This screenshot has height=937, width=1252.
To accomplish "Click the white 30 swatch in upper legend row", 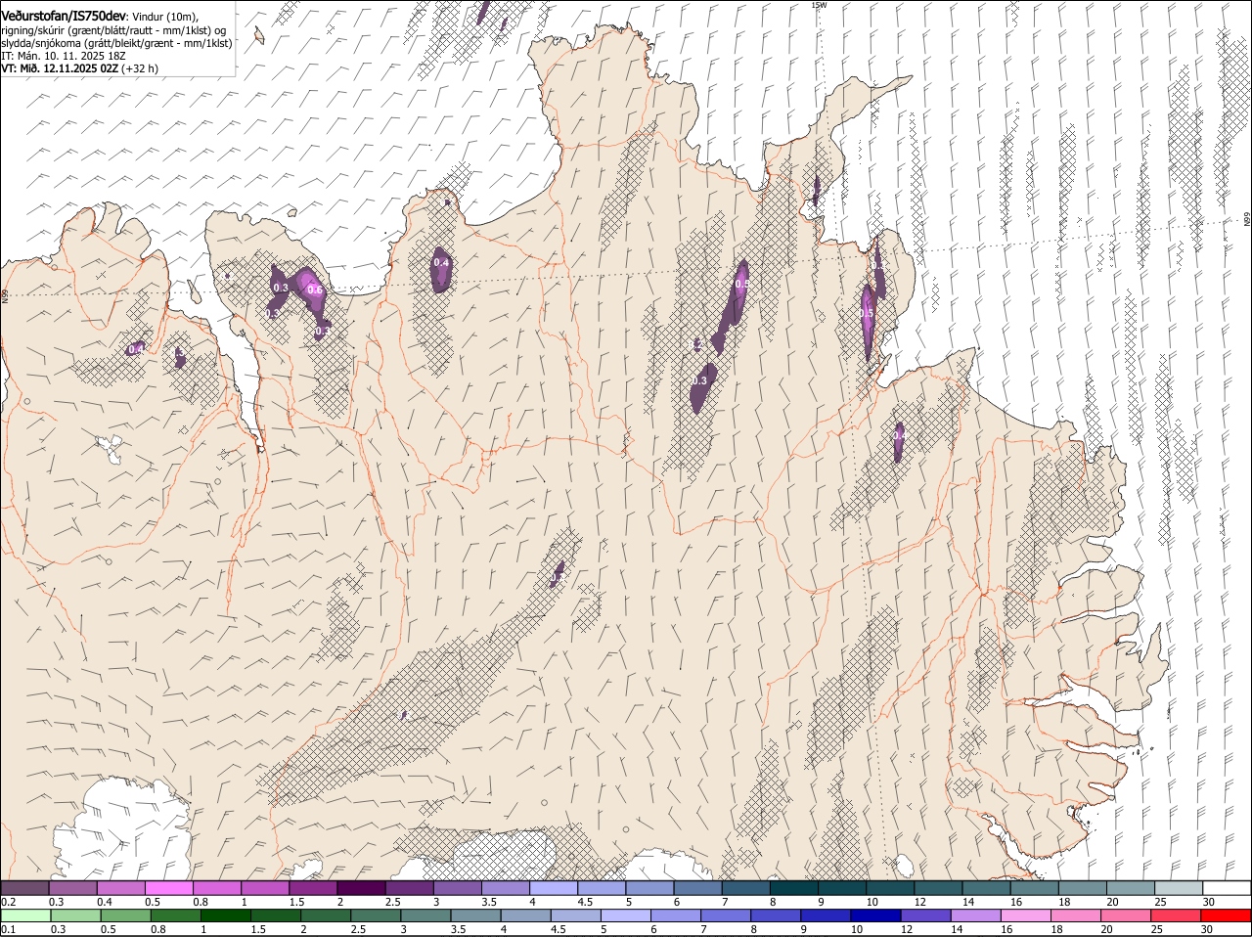I will point(1227,887).
